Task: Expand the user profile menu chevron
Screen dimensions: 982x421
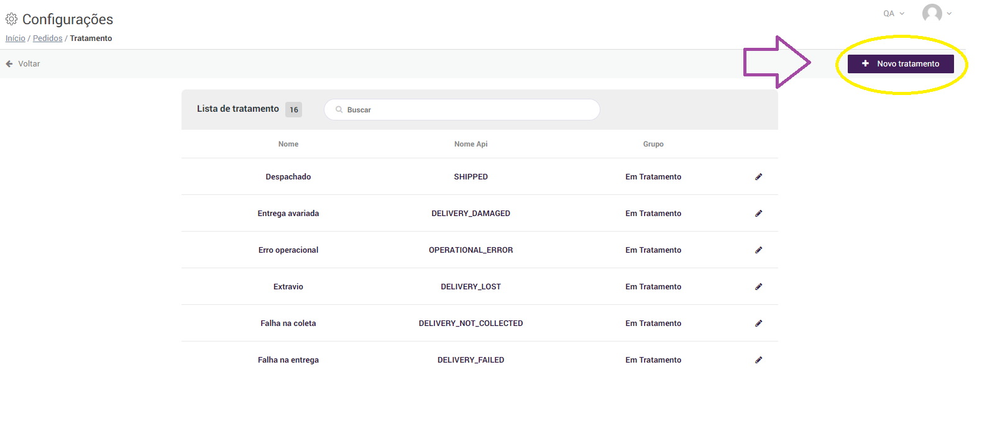Action: [949, 14]
